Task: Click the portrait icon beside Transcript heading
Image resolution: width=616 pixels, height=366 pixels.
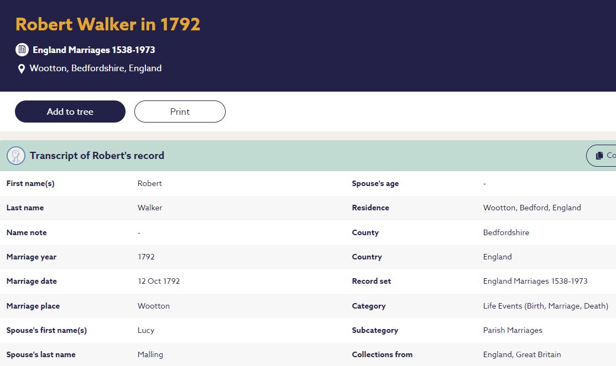Action: (x=16, y=156)
